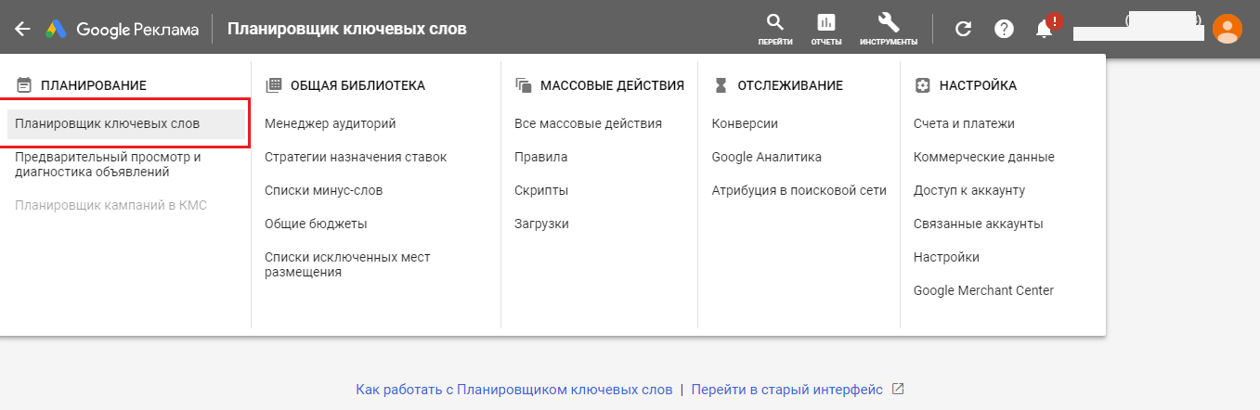Click Перейти в старый интерфейс link

787,390
